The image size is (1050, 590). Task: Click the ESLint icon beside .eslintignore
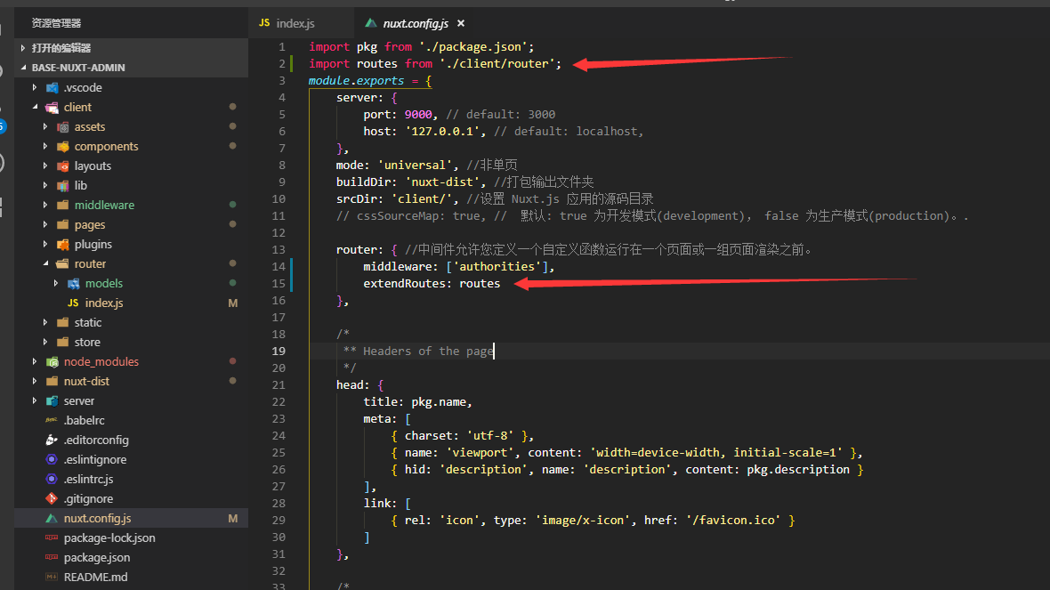pyautogui.click(x=52, y=460)
